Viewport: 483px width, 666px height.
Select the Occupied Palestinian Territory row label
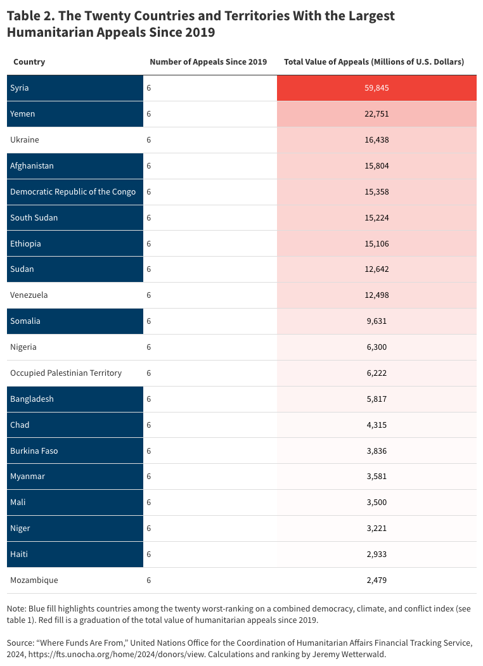[x=66, y=373]
